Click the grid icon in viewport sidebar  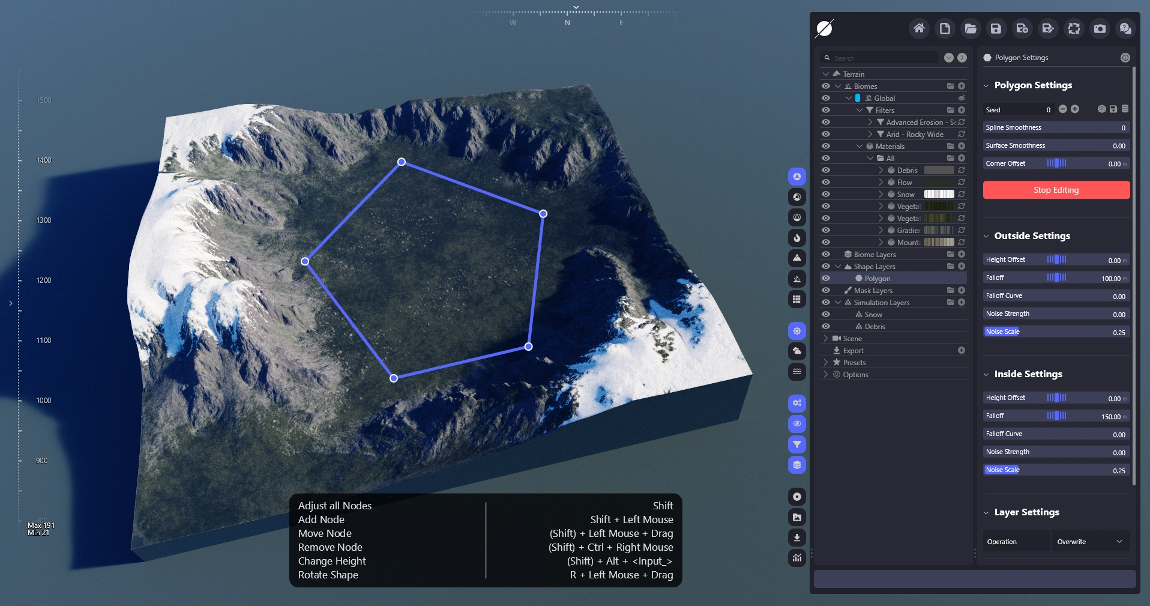(796, 299)
